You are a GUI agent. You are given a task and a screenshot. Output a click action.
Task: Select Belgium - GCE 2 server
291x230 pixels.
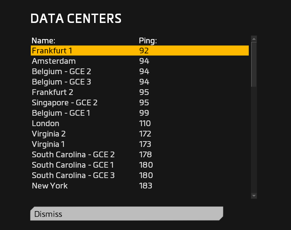pyautogui.click(x=61, y=72)
